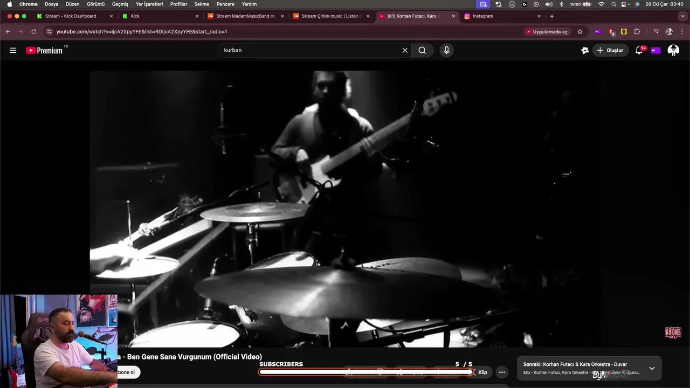The width and height of the screenshot is (690, 388).
Task: Switch to Stream Çirkin music tab
Action: (332, 16)
